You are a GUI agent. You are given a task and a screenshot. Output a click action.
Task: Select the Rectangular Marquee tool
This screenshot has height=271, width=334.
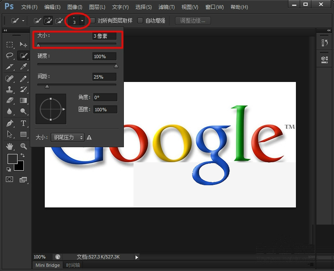[x=9, y=44]
